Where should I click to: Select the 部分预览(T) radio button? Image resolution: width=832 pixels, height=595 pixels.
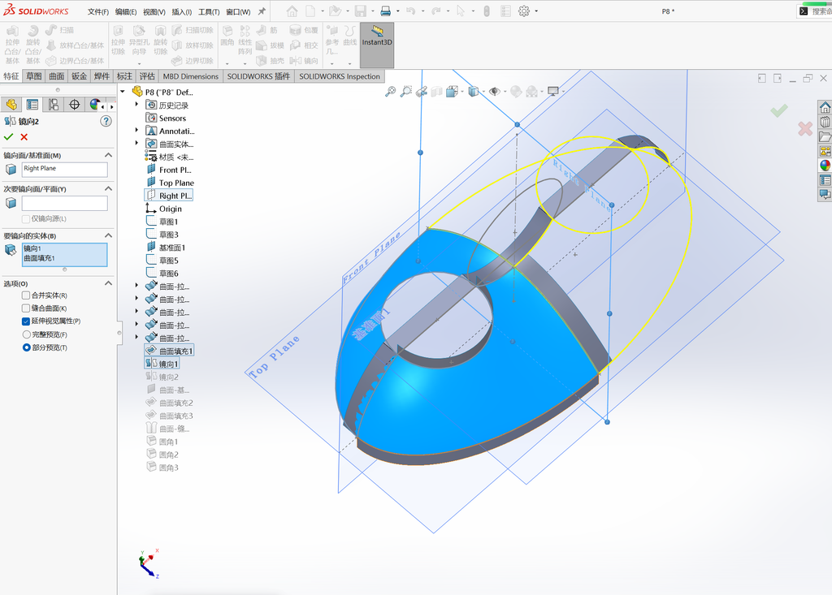[x=26, y=348]
